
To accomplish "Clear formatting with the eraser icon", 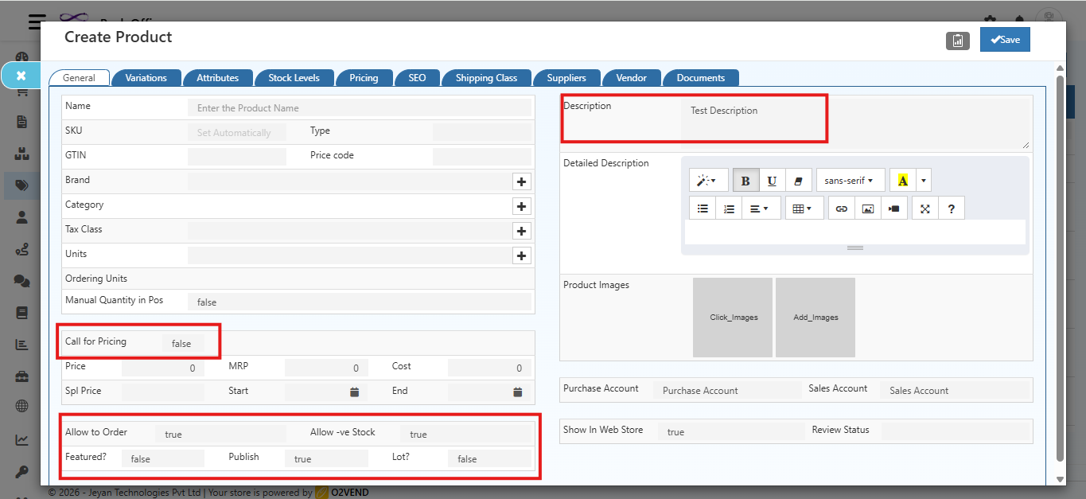I will (x=798, y=180).
